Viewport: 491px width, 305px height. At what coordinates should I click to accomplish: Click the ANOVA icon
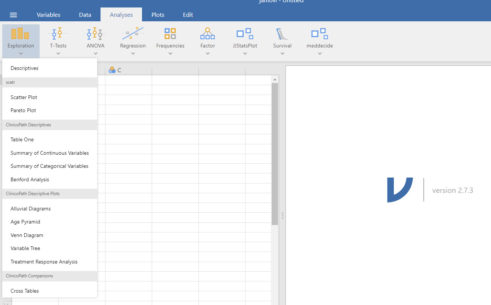point(96,33)
